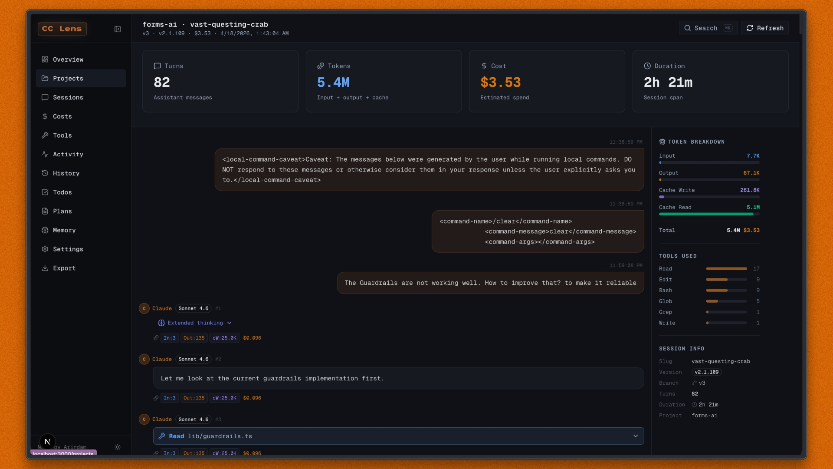The width and height of the screenshot is (833, 469).
Task: Click the Memory icon in the sidebar
Action: [45, 230]
